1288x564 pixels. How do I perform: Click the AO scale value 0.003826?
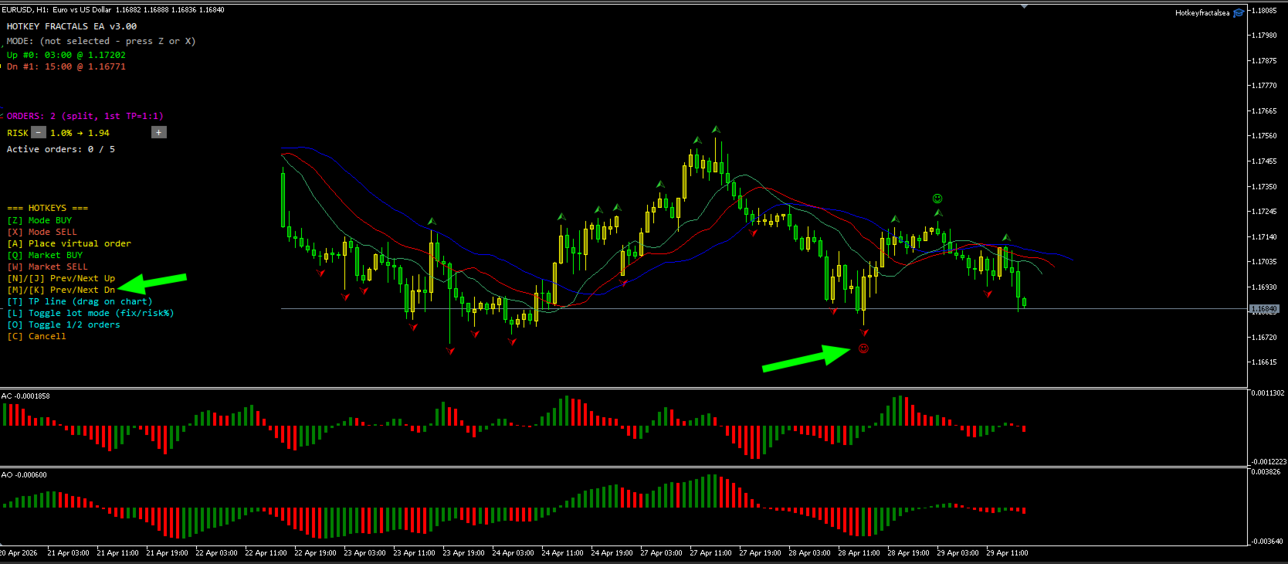click(1266, 472)
